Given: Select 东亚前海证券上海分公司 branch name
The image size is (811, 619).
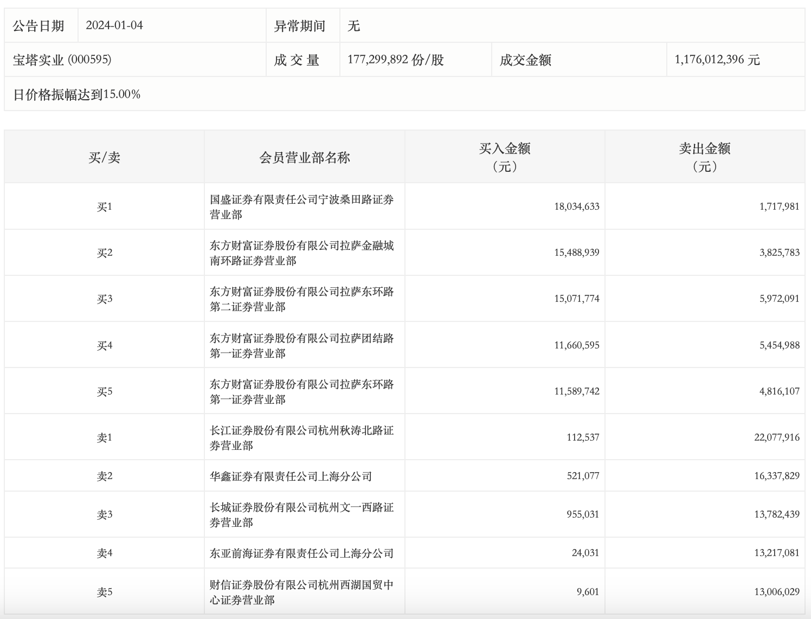Looking at the screenshot, I should click(301, 553).
